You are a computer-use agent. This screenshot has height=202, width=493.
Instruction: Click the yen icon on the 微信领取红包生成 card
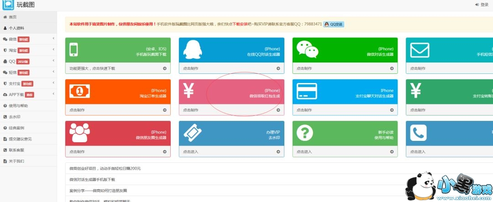click(x=189, y=91)
